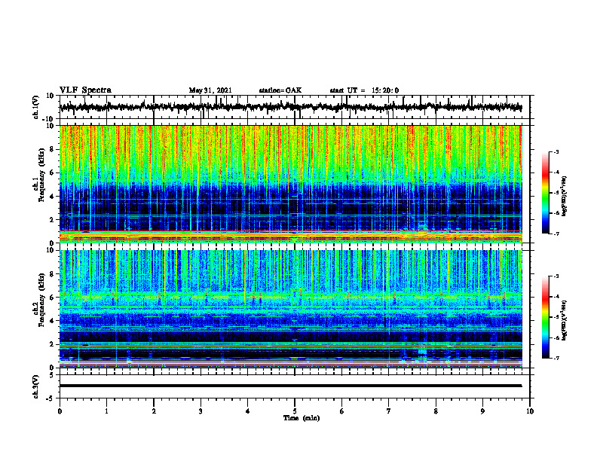This screenshot has width=597, height=461.
Task: Click the ch.2 spectrogram color scale bar
Action: (x=545, y=317)
